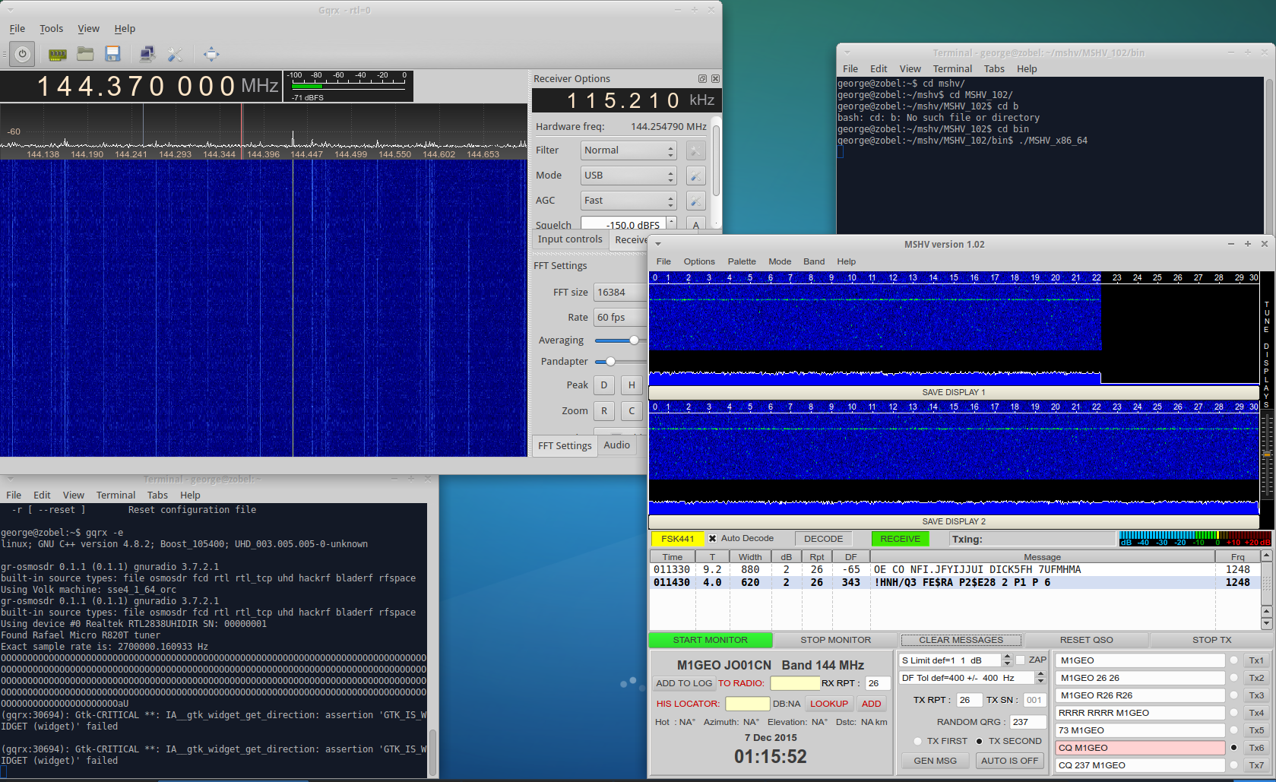The height and width of the screenshot is (782, 1276).
Task: Toggle the Gqrx full screen arrows icon
Action: 211,54
